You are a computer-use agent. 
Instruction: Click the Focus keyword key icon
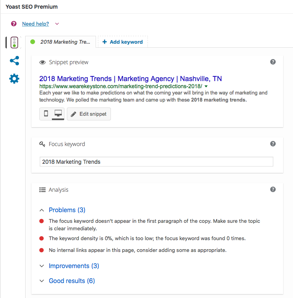tap(42, 144)
